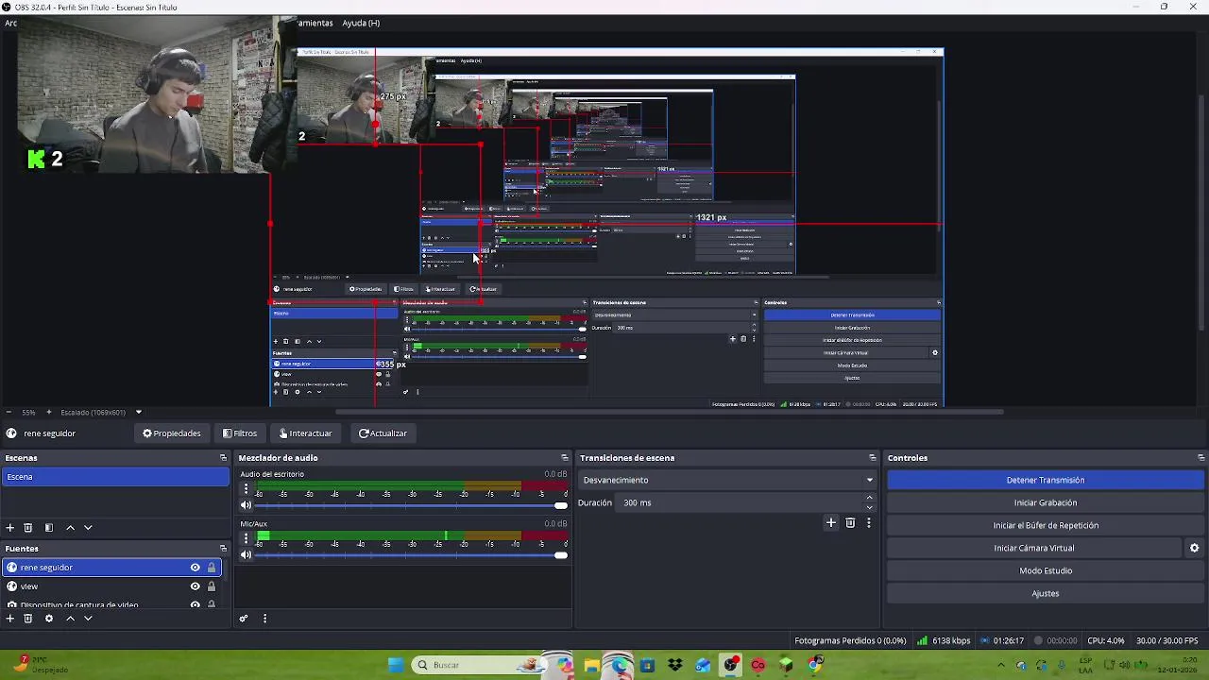Open Desvanecimiento transition dropdown
The width and height of the screenshot is (1209, 680).
pos(727,480)
